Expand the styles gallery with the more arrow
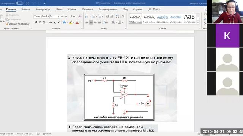 coord(198,23)
